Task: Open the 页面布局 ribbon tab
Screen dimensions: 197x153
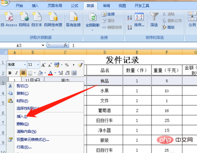Action: point(55,6)
